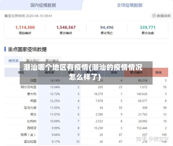Select the 孟加拉国 row name
The height and width of the screenshot is (146, 173).
click(x=30, y=141)
